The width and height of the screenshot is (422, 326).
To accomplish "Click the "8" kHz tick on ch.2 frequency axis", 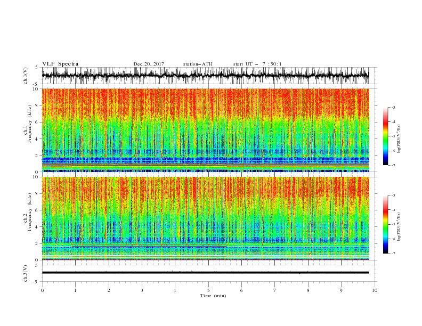I will tap(37, 194).
